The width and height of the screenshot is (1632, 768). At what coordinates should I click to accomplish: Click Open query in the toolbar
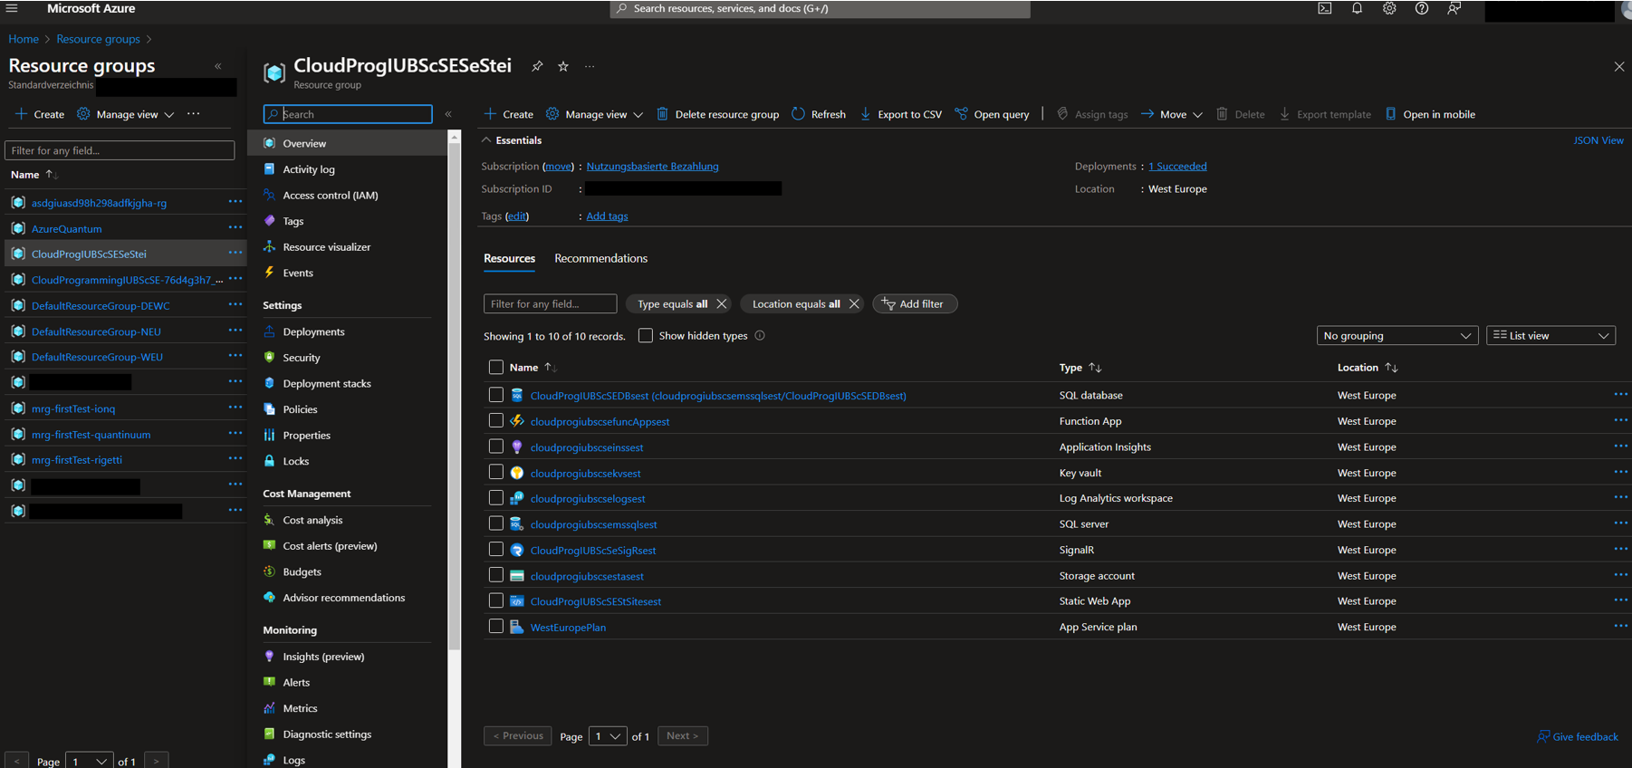pos(992,114)
